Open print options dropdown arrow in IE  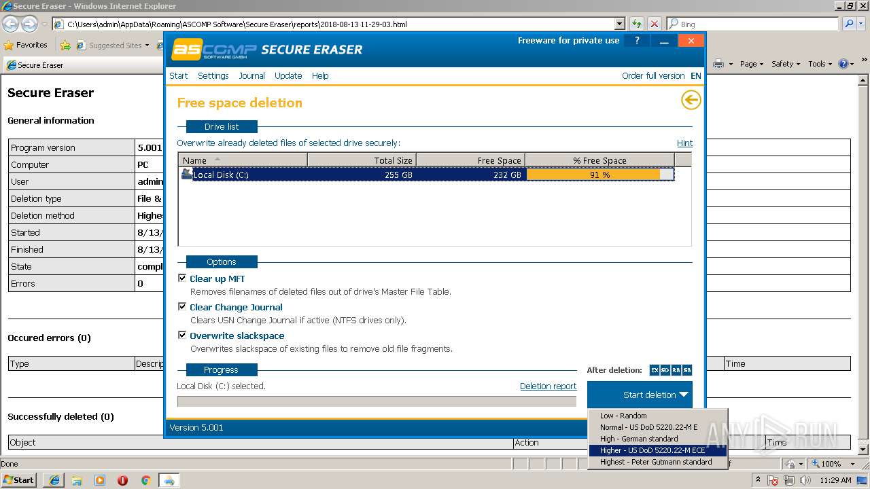pyautogui.click(x=731, y=64)
